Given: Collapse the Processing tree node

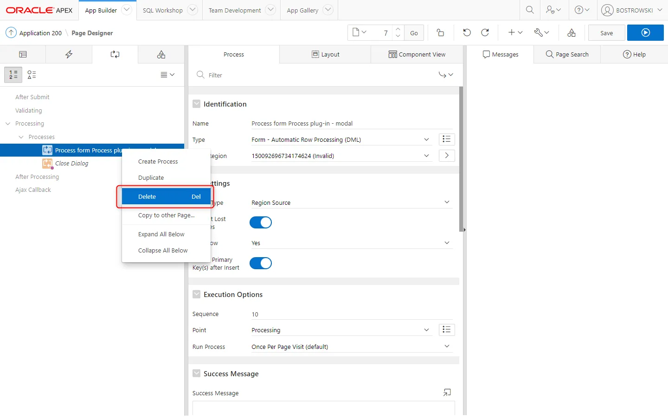Looking at the screenshot, I should (x=8, y=124).
